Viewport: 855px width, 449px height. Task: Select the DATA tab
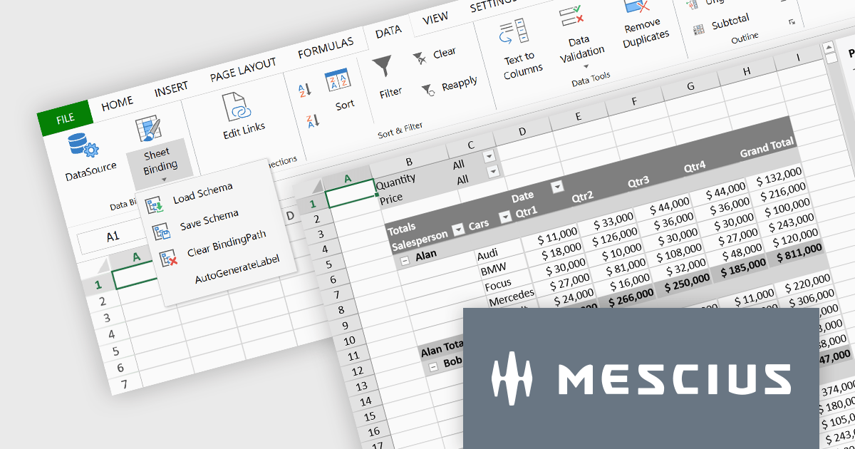point(388,31)
